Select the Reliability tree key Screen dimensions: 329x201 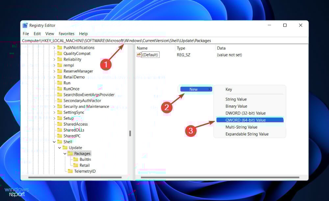[x=72, y=60]
